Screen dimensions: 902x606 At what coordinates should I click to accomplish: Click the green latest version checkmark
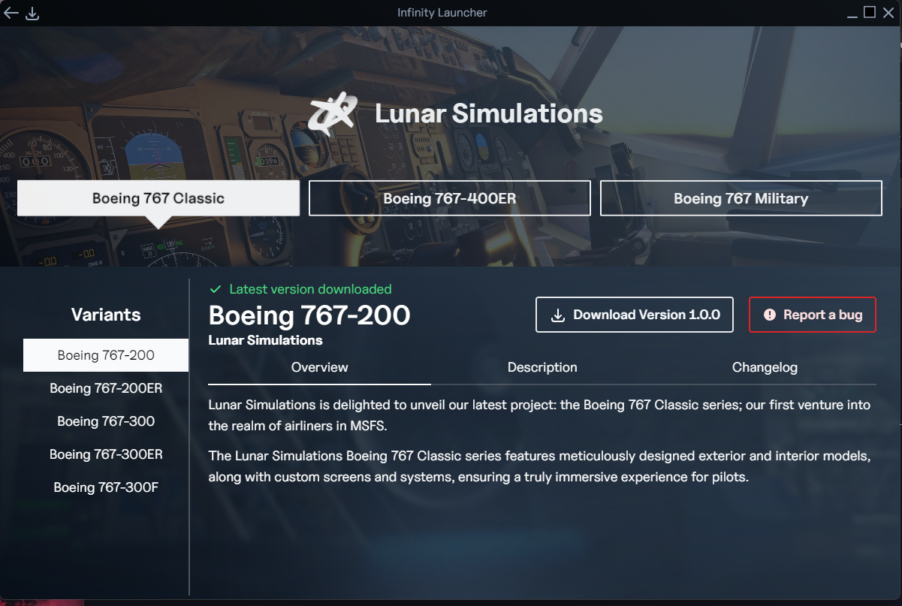point(216,289)
